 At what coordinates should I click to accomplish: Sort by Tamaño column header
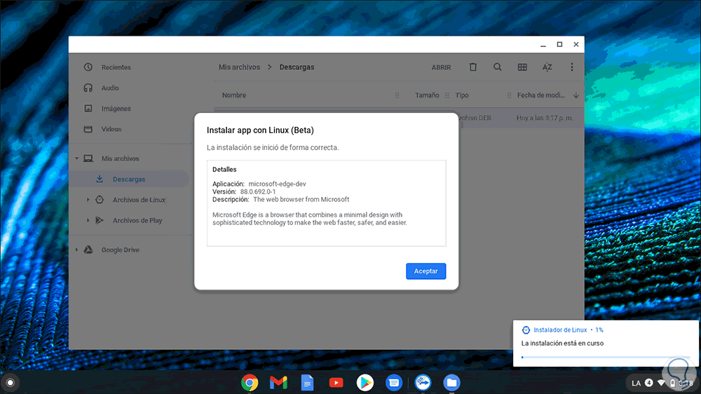click(x=427, y=95)
